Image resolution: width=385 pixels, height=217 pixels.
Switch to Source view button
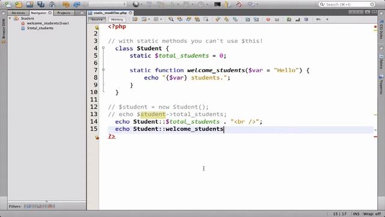pyautogui.click(x=97, y=19)
